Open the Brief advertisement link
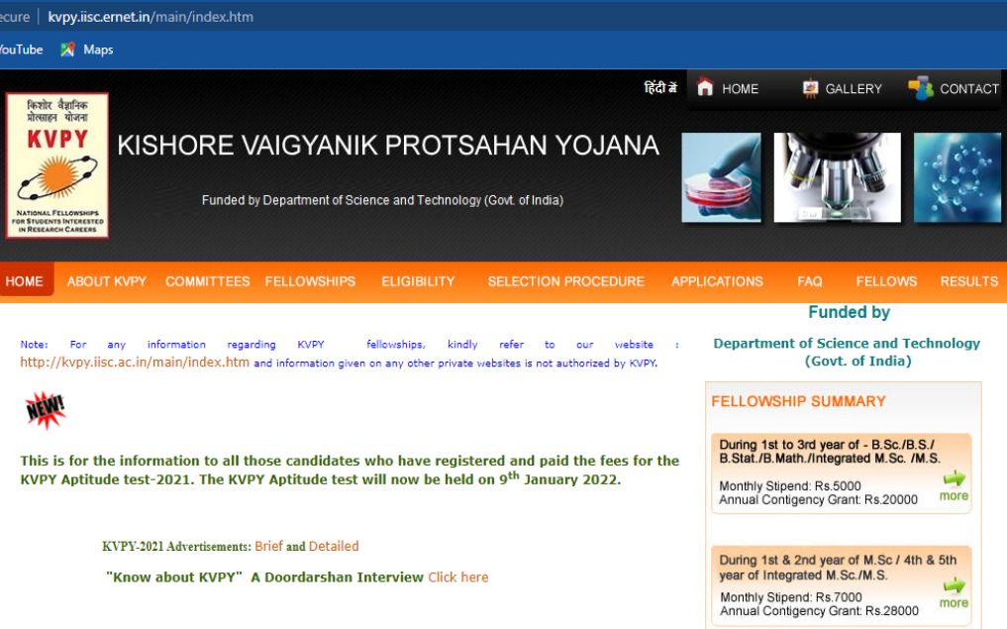The image size is (1007, 629). pos(268,546)
